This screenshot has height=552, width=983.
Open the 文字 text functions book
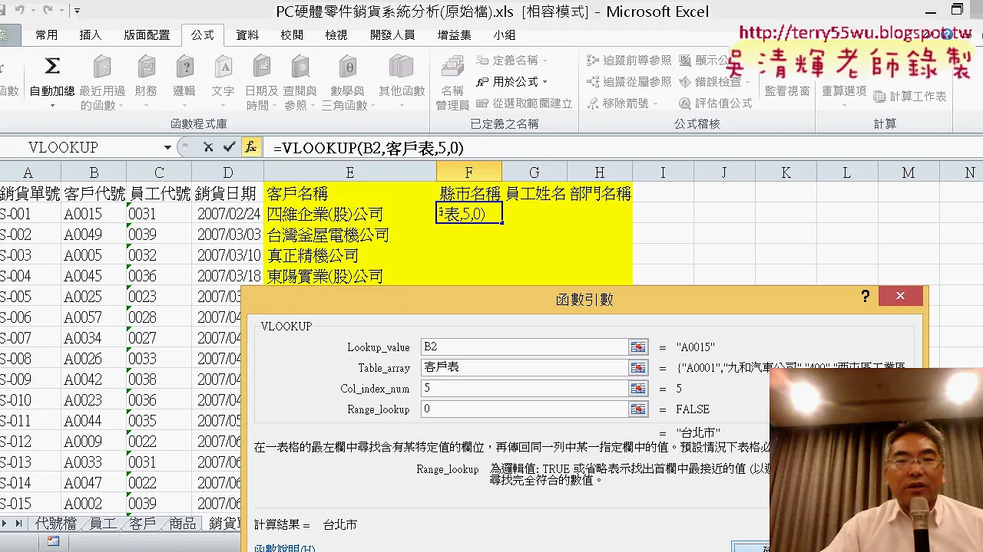(223, 67)
